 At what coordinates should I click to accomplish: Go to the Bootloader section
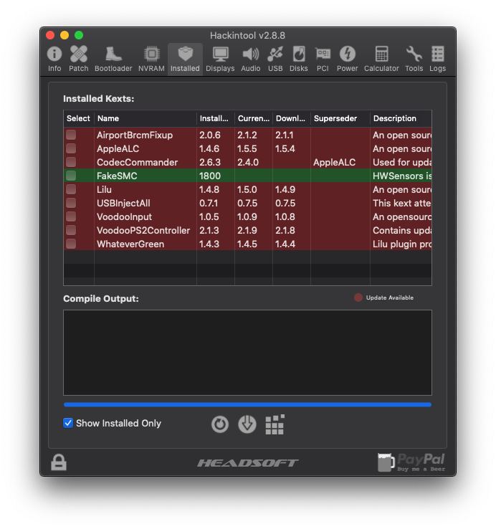click(x=113, y=59)
